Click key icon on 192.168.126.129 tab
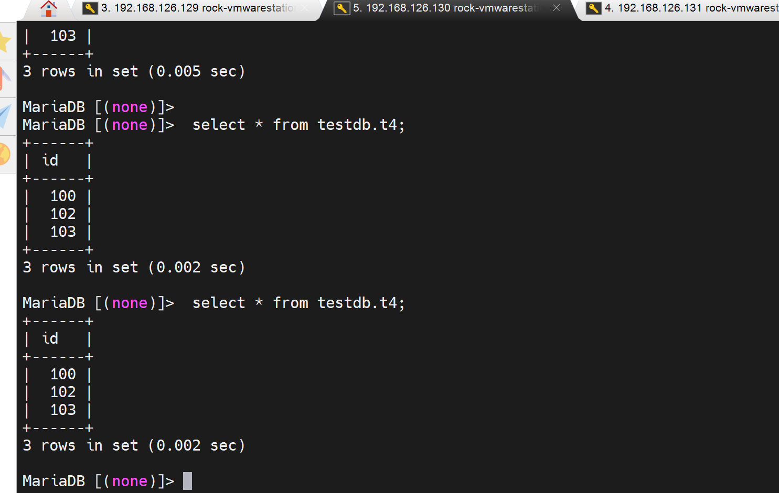Screen dimensions: 779x493 [x=90, y=8]
